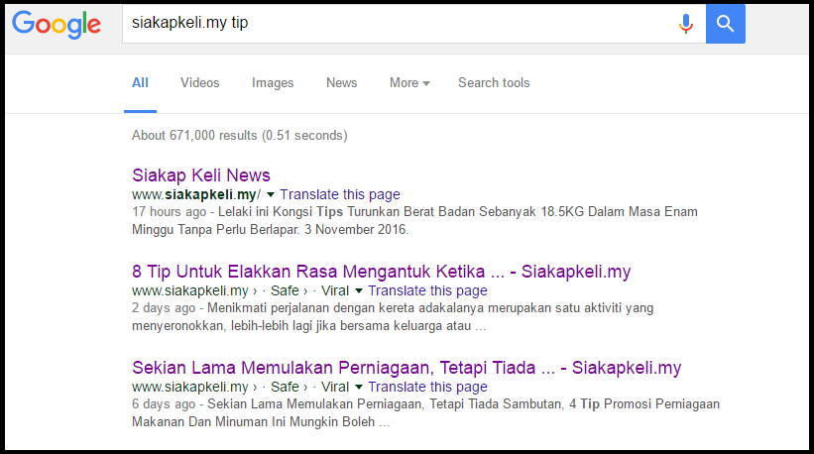The width and height of the screenshot is (814, 454).
Task: Select the All tab
Action: coord(140,83)
